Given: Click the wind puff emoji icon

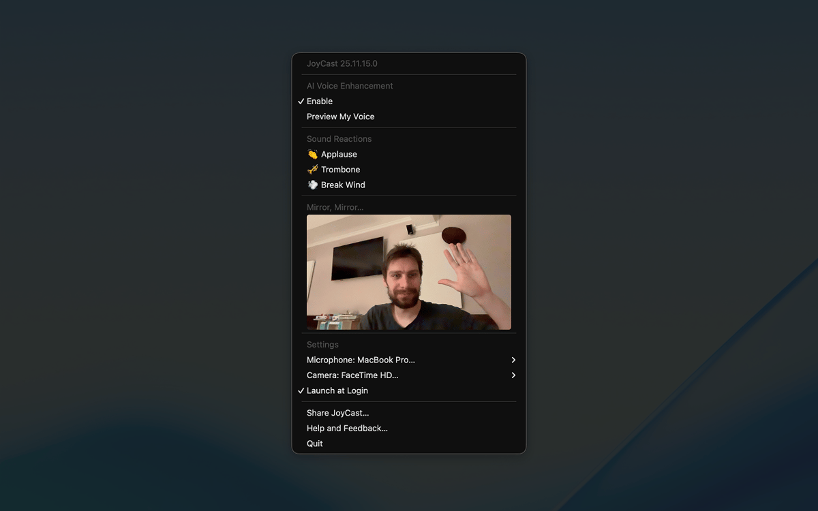Looking at the screenshot, I should [x=312, y=185].
